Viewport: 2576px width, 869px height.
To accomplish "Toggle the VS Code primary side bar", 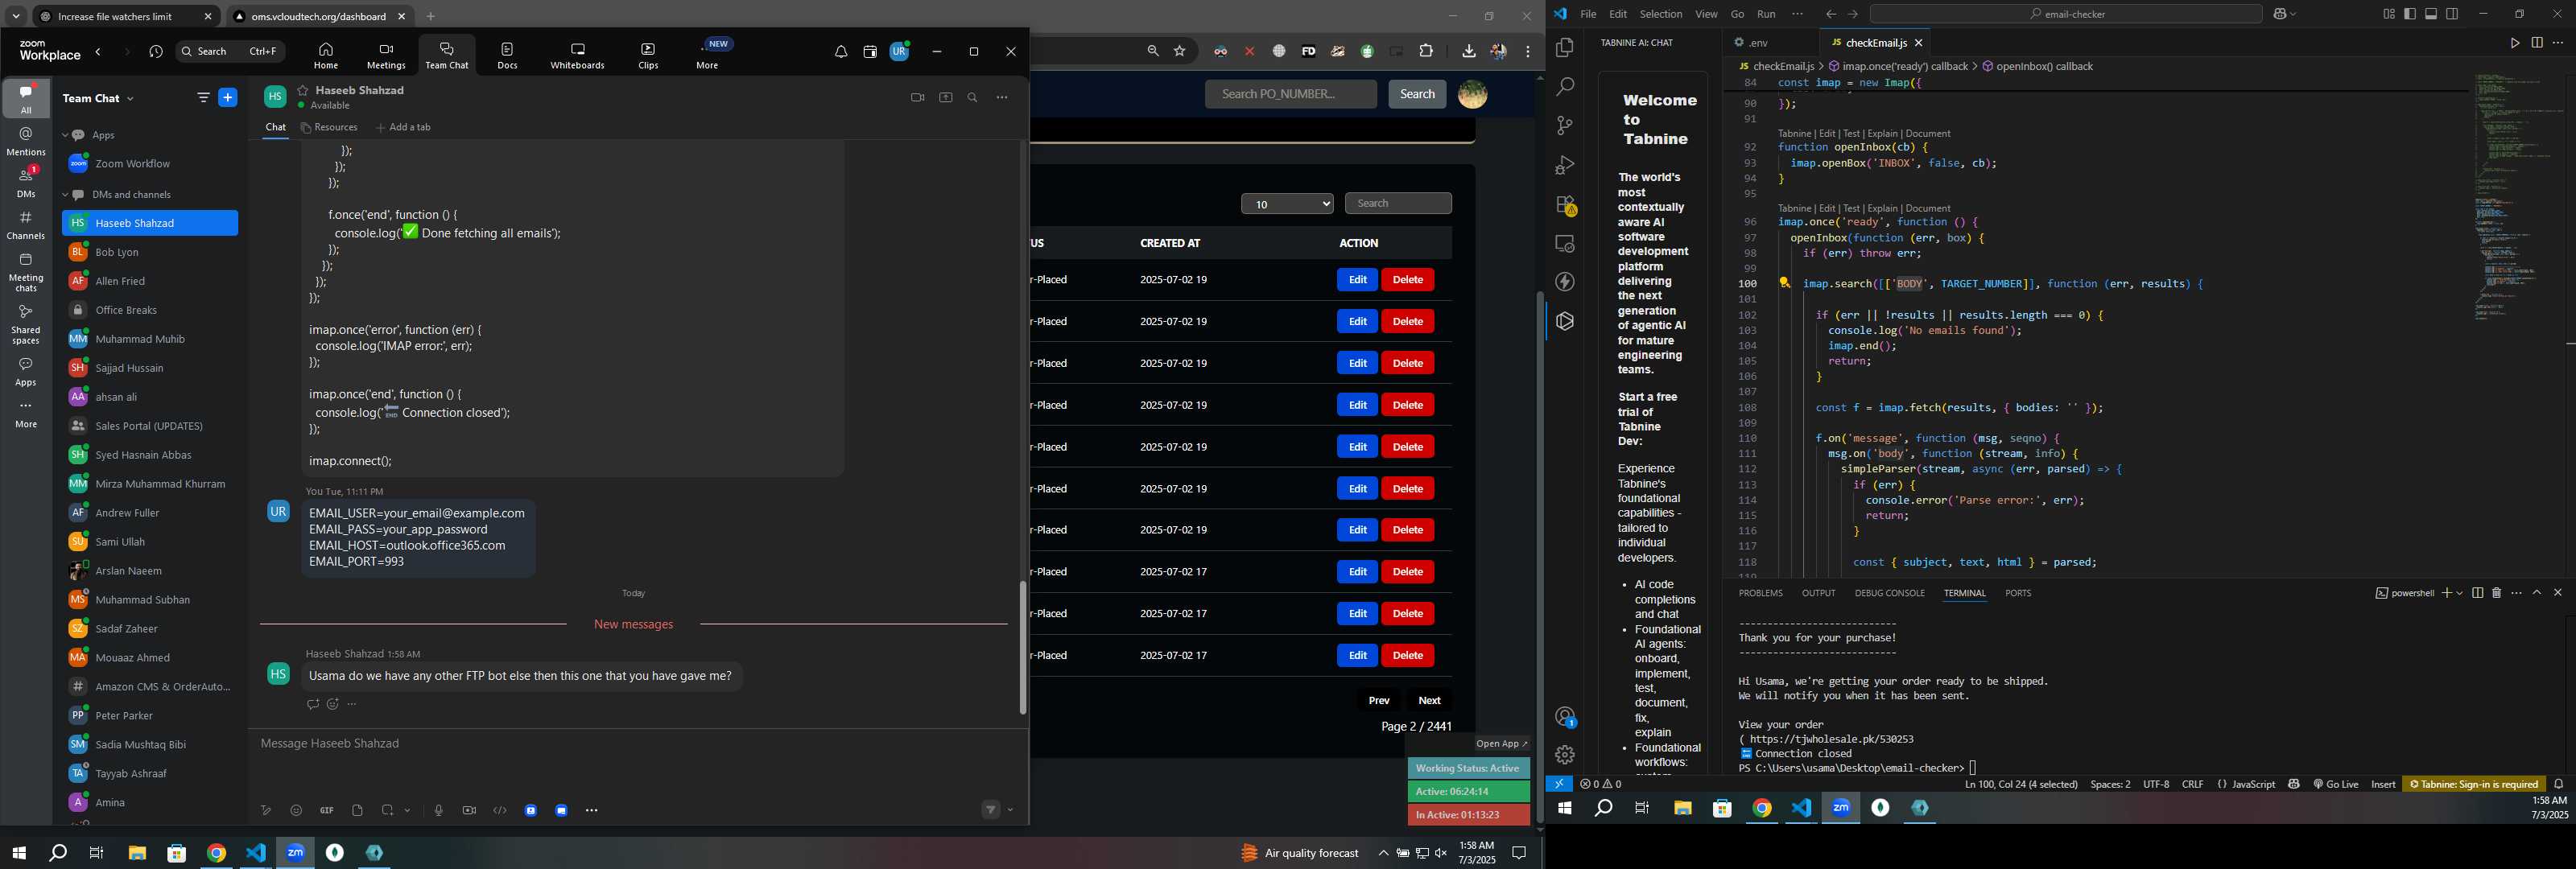I will click(2410, 14).
